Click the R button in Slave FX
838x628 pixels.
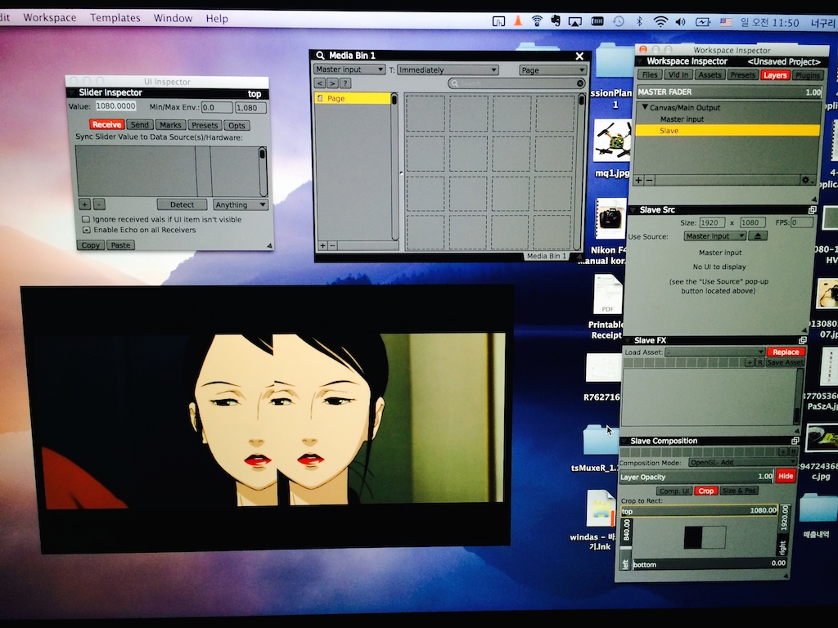759,362
